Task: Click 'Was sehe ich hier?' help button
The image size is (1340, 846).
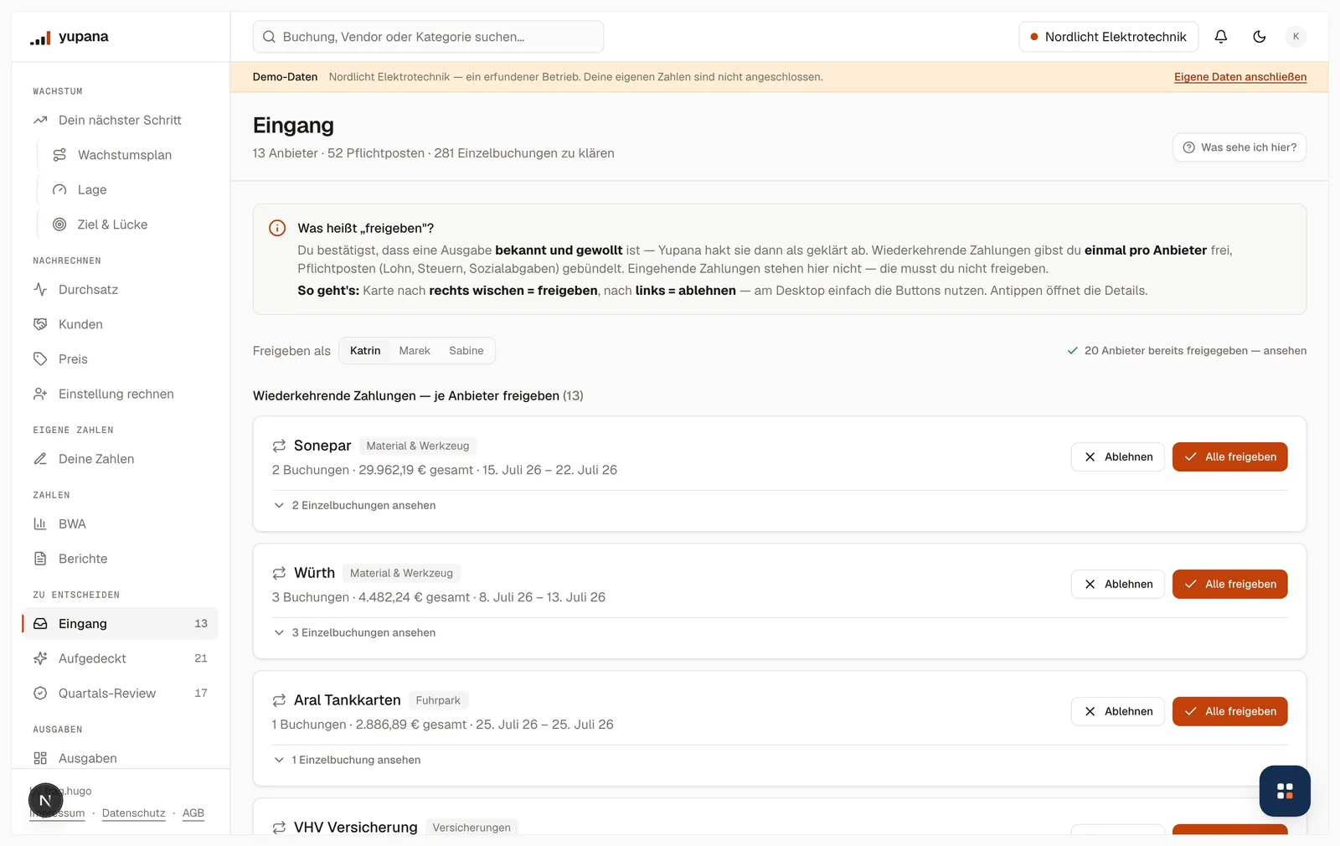Action: pos(1239,147)
